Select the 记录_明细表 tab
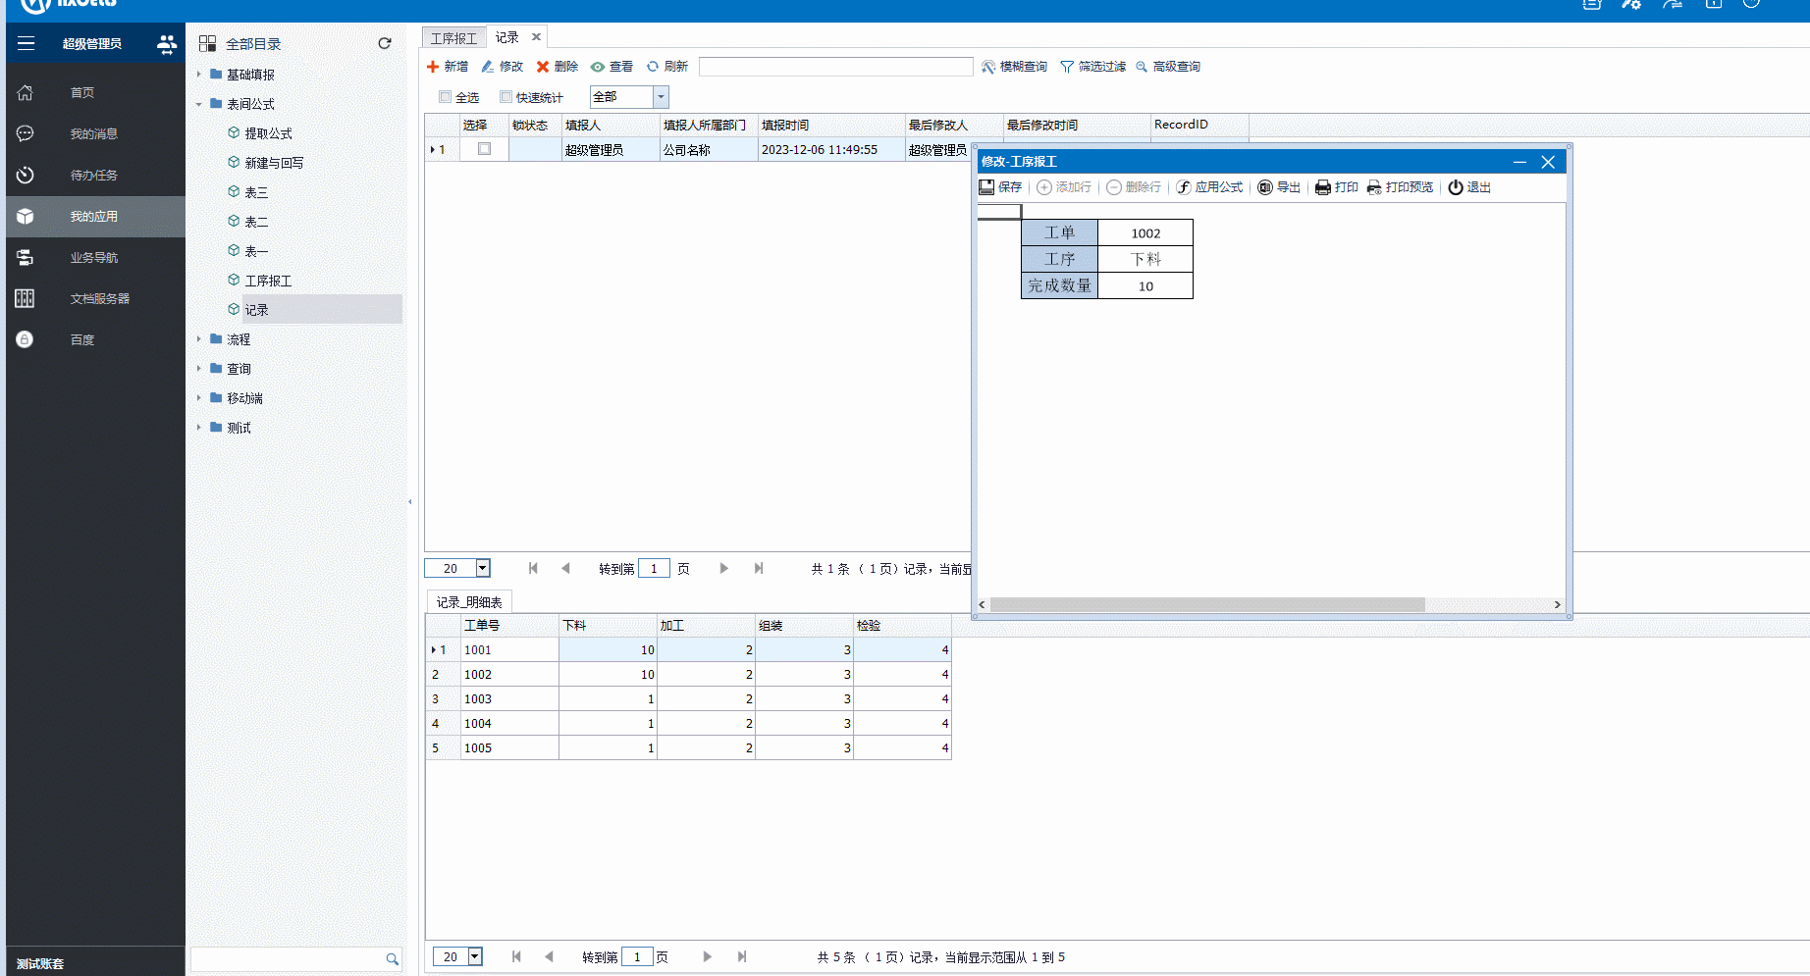 469,602
